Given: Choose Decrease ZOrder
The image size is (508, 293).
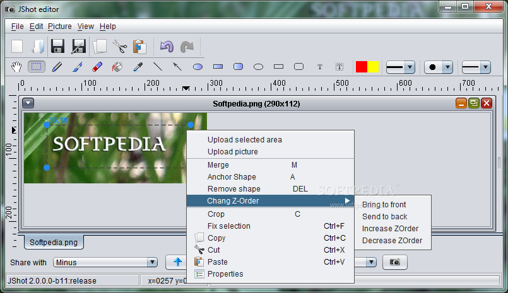Looking at the screenshot, I should click(x=393, y=241).
